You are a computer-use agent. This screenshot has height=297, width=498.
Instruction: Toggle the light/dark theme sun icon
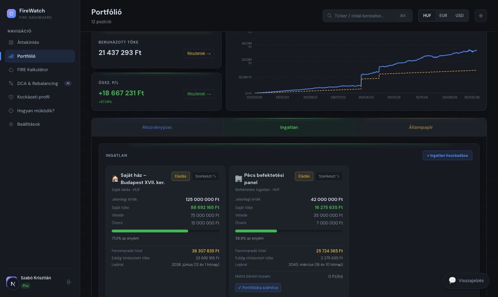coord(481,16)
